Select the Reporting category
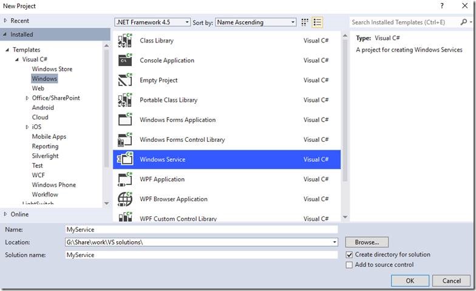 tap(45, 147)
